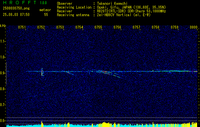This screenshot has width=200, height=127.
Task: Click the 1.1 frequency axis label
Action: (x=3, y=41)
